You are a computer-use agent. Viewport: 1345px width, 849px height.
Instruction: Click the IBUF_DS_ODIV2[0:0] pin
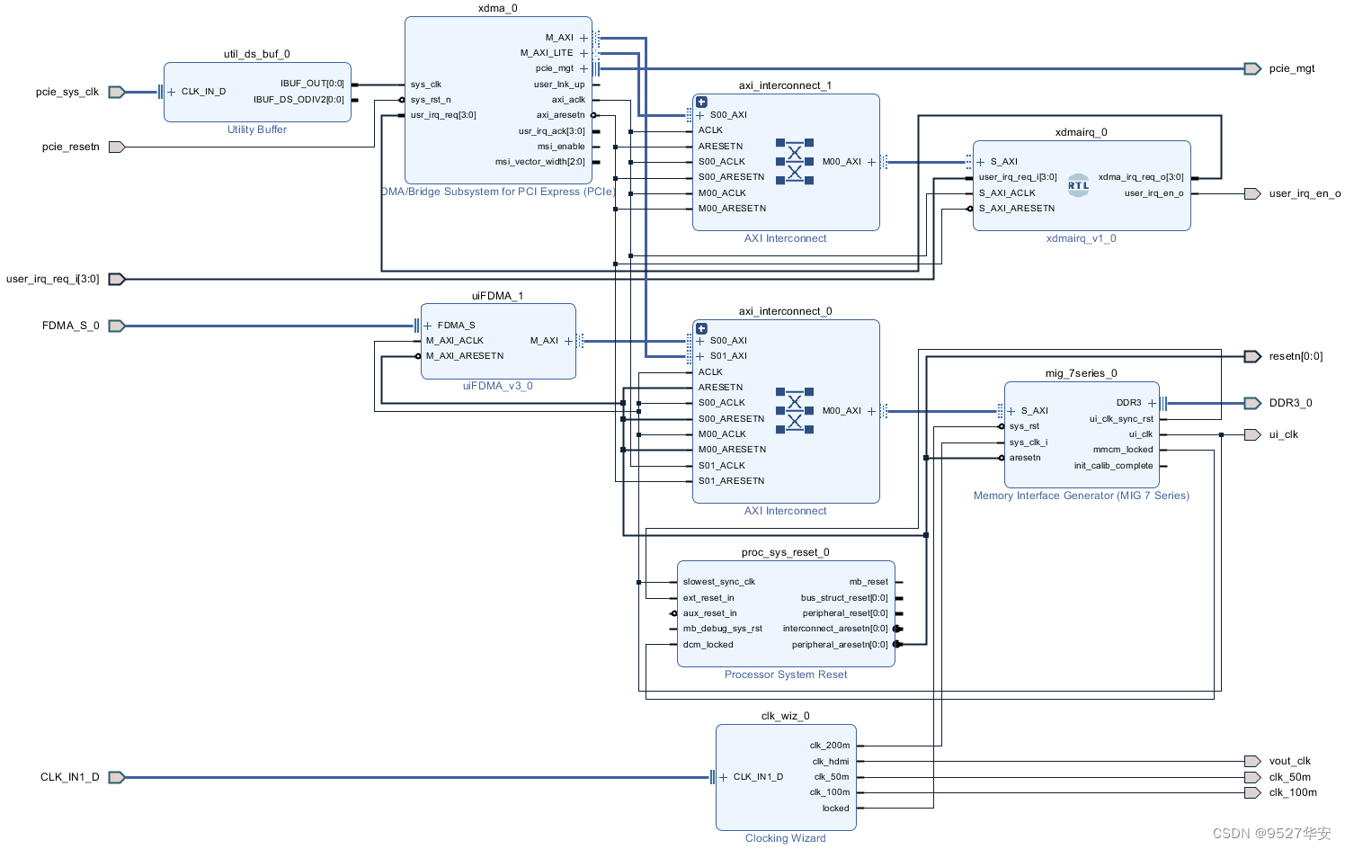click(x=298, y=100)
